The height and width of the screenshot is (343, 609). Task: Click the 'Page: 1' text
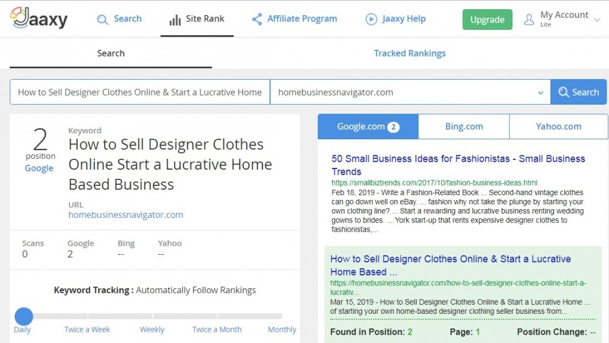coord(465,331)
